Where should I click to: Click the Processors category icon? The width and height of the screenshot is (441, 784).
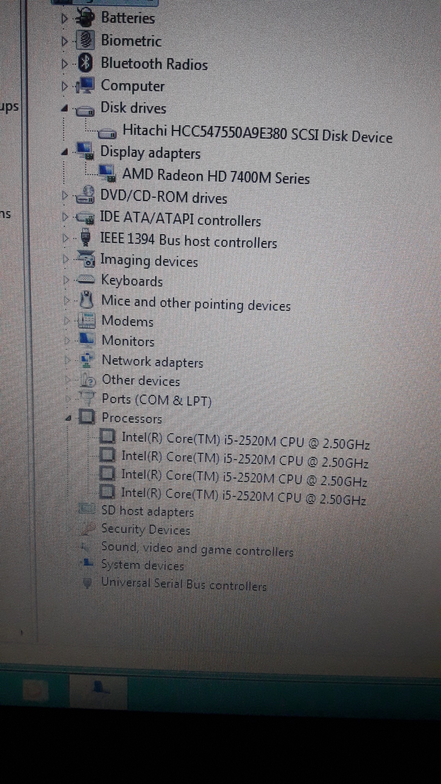[87, 417]
